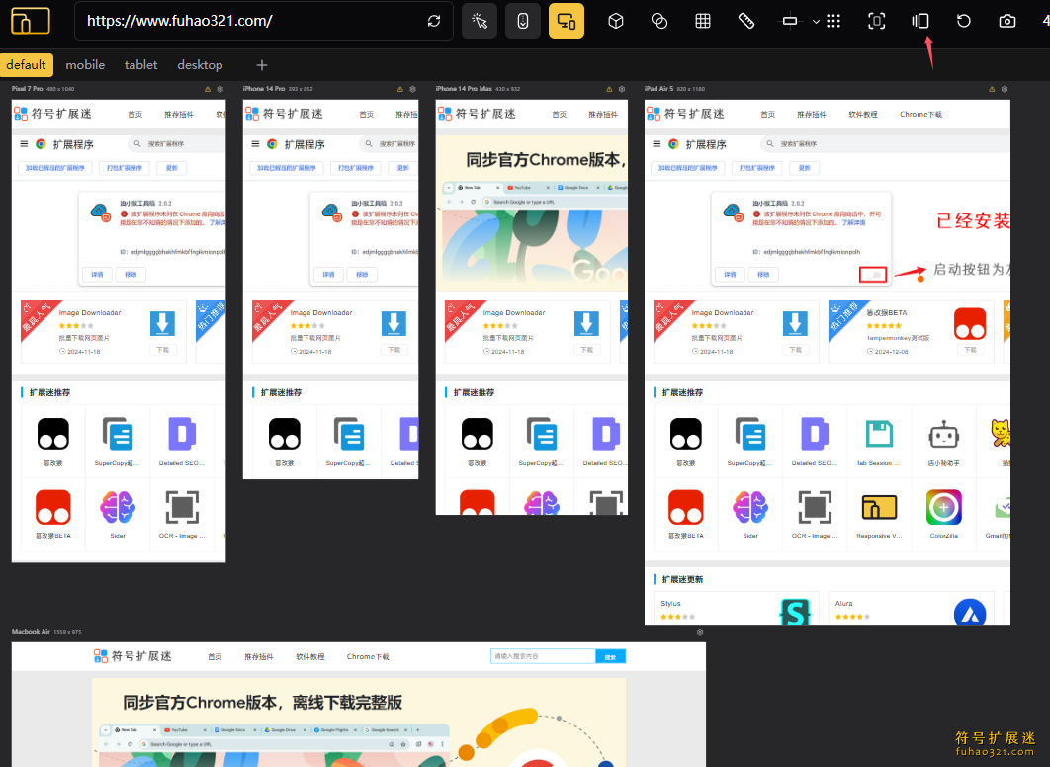
Task: Open the dropdown chevron beside alignment icon
Action: [816, 22]
